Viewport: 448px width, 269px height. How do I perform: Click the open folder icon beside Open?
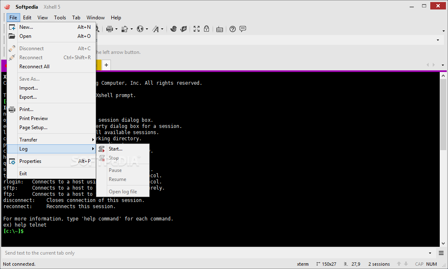coord(12,36)
